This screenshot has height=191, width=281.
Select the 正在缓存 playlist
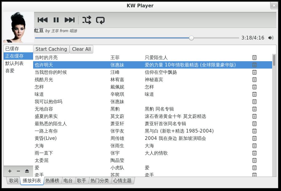(x=18, y=56)
